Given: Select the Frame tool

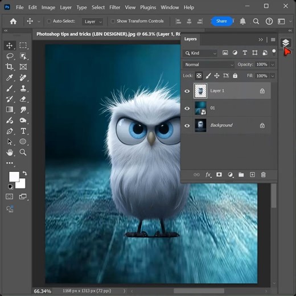Looking at the screenshot, I should 23,67.
